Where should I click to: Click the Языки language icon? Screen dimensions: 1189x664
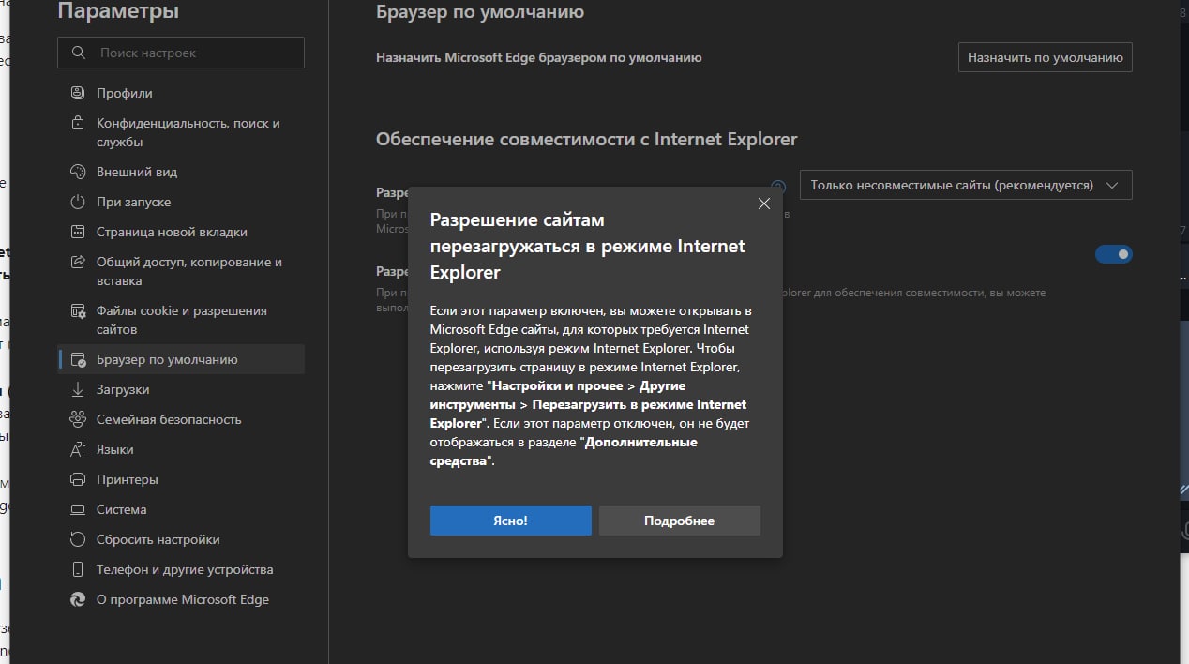[79, 449]
